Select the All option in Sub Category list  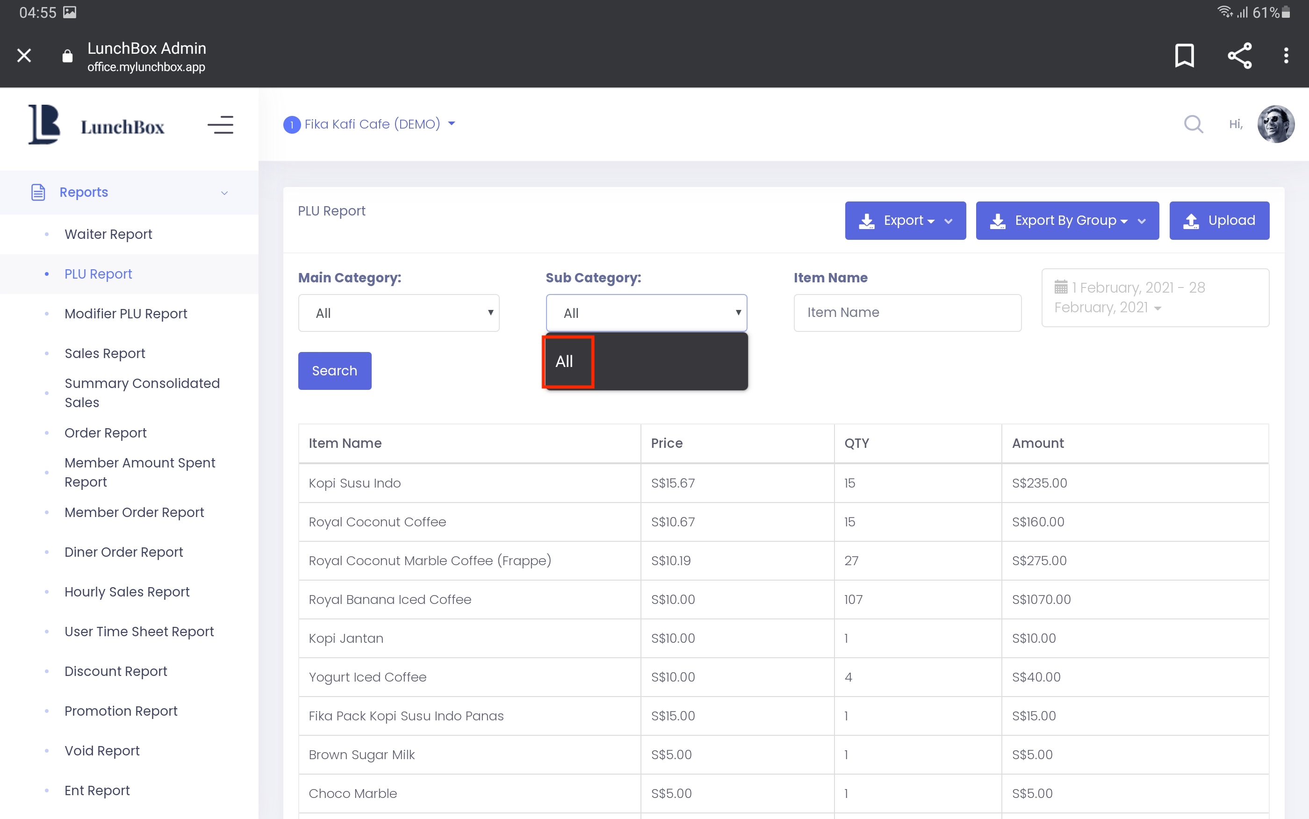[565, 361]
